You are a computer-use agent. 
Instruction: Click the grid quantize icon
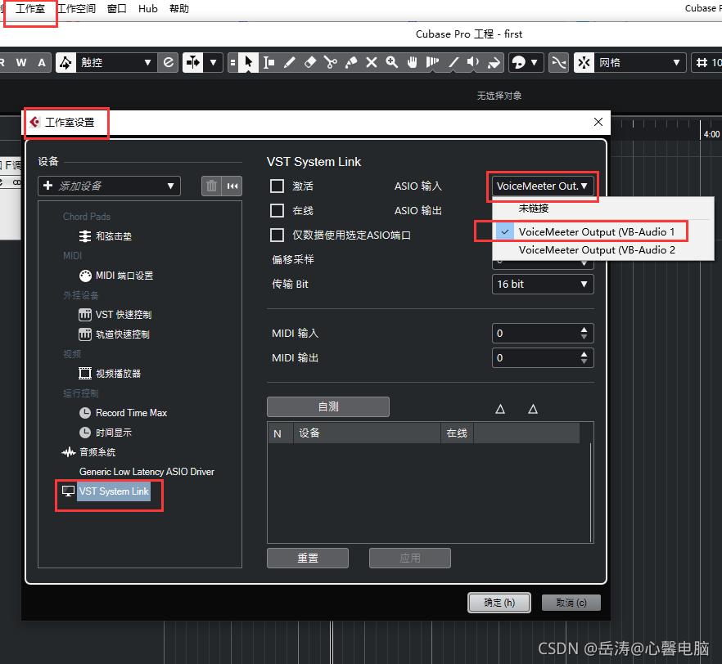click(x=702, y=62)
